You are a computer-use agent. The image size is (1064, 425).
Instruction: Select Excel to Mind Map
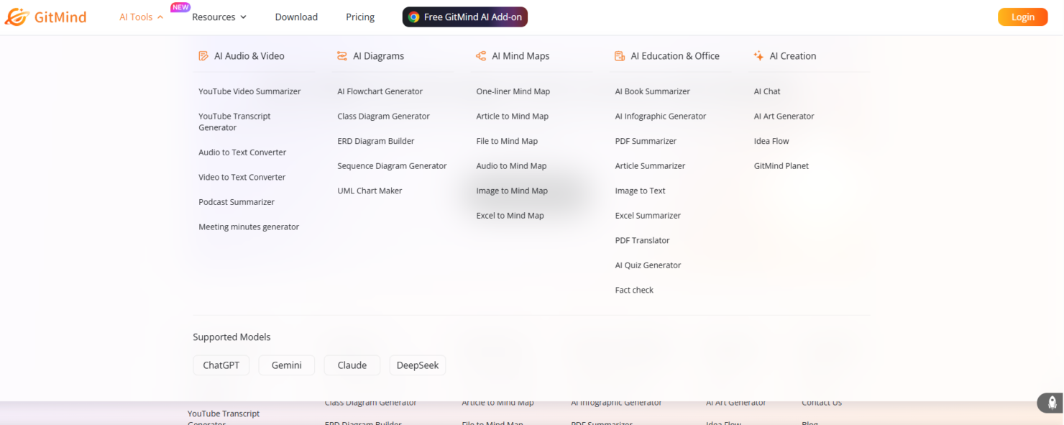pyautogui.click(x=510, y=216)
